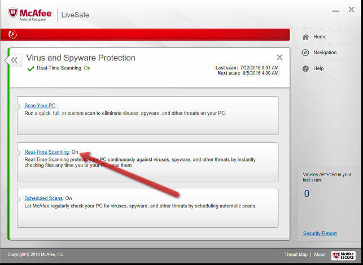Click the McAfee SECURE badge
This screenshot has height=265, width=363.
(343, 255)
